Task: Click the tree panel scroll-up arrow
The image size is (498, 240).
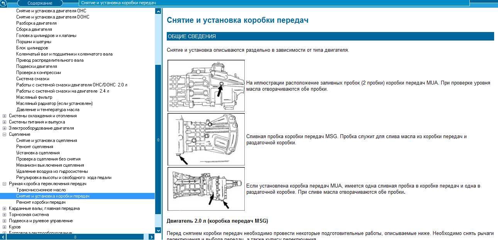Action: pos(158,11)
